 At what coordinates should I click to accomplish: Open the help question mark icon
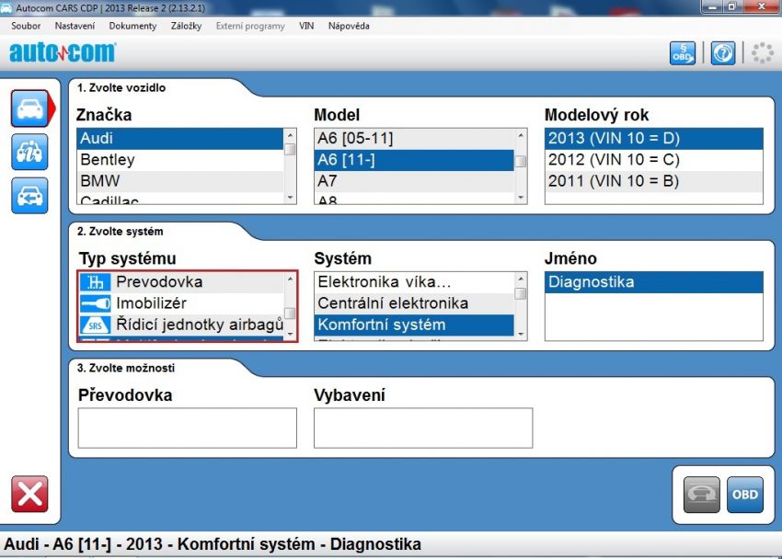[x=722, y=52]
